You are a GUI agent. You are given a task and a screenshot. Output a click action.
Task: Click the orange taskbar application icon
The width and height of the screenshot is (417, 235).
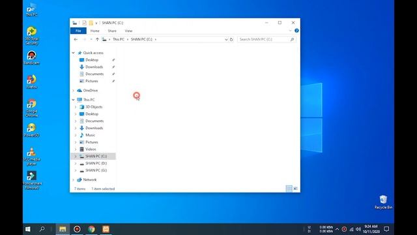[x=106, y=229]
